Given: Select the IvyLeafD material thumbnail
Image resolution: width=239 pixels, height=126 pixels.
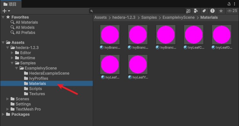Looking at the screenshot, I should pos(221,35).
